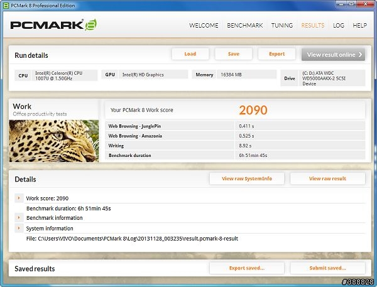
Task: Click Export saved... button
Action: click(x=247, y=268)
